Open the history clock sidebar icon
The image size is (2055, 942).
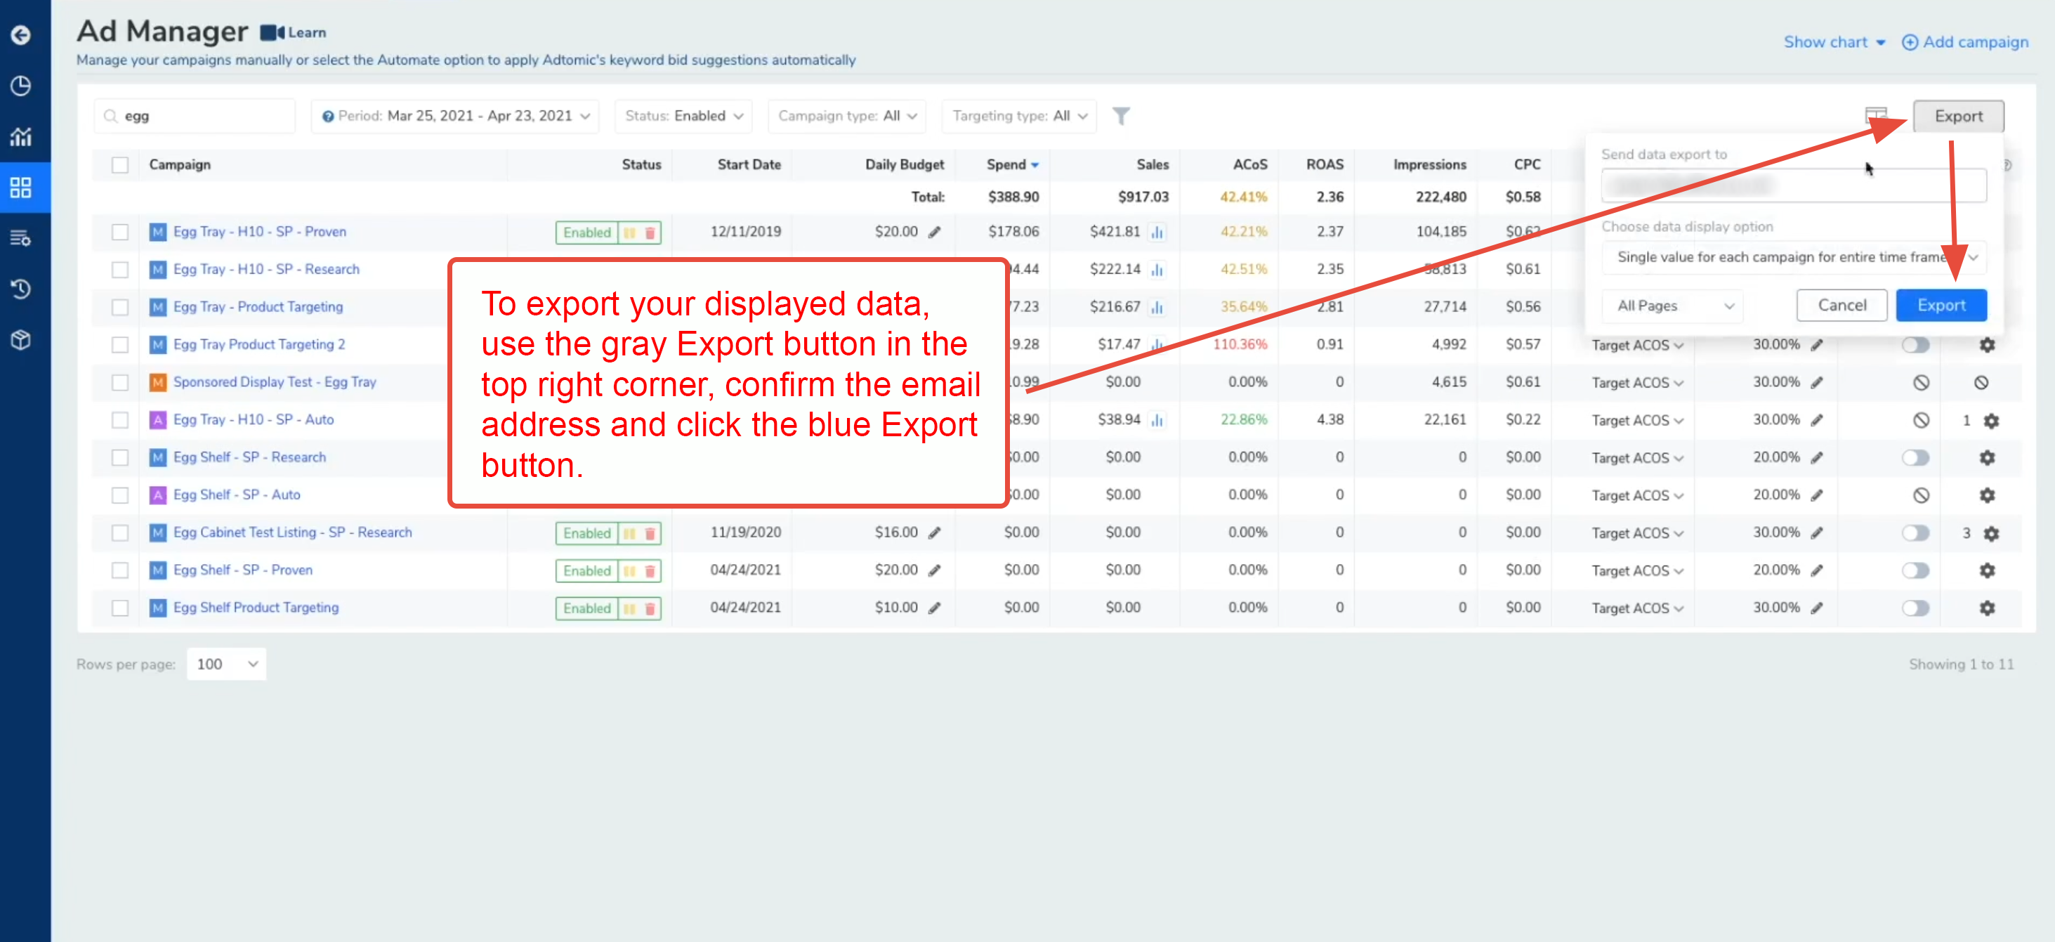21,289
